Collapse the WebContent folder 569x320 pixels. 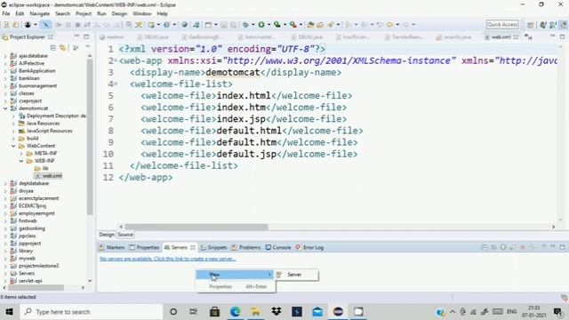click(x=13, y=146)
